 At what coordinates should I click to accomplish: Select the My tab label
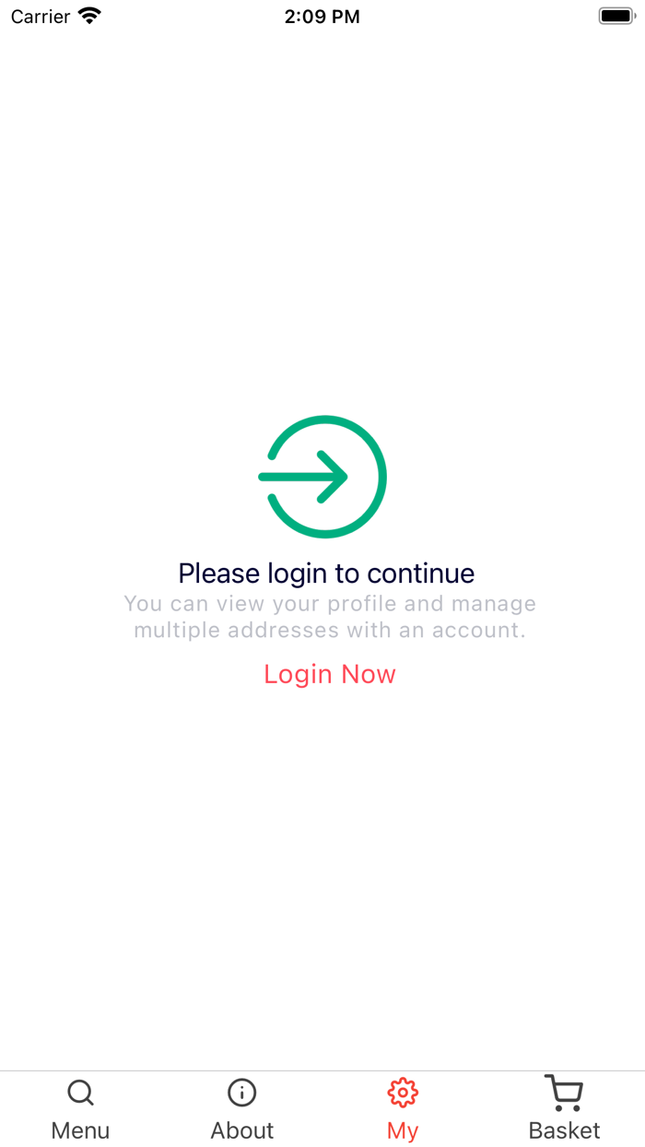403,1130
